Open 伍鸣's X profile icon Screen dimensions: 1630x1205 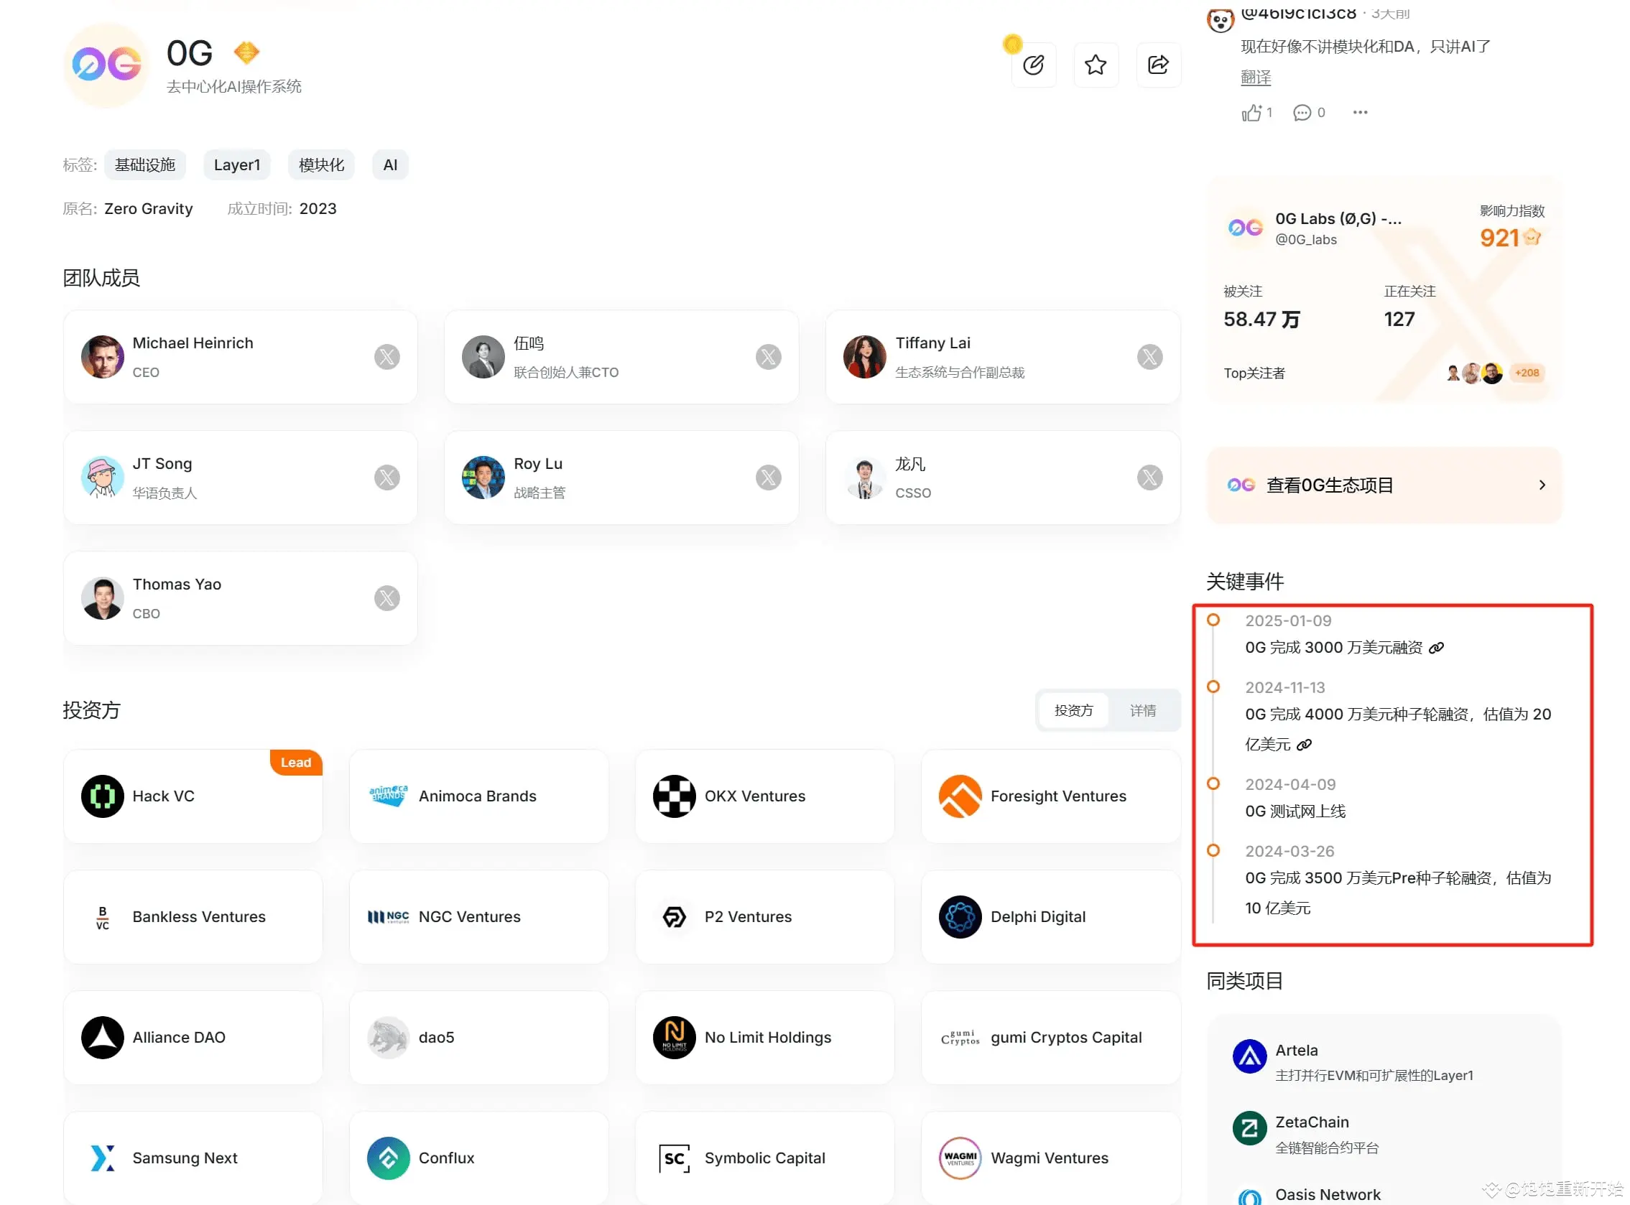(768, 357)
